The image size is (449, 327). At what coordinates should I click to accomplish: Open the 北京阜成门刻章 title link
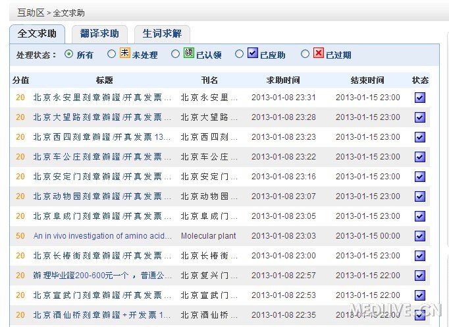pyautogui.click(x=102, y=216)
